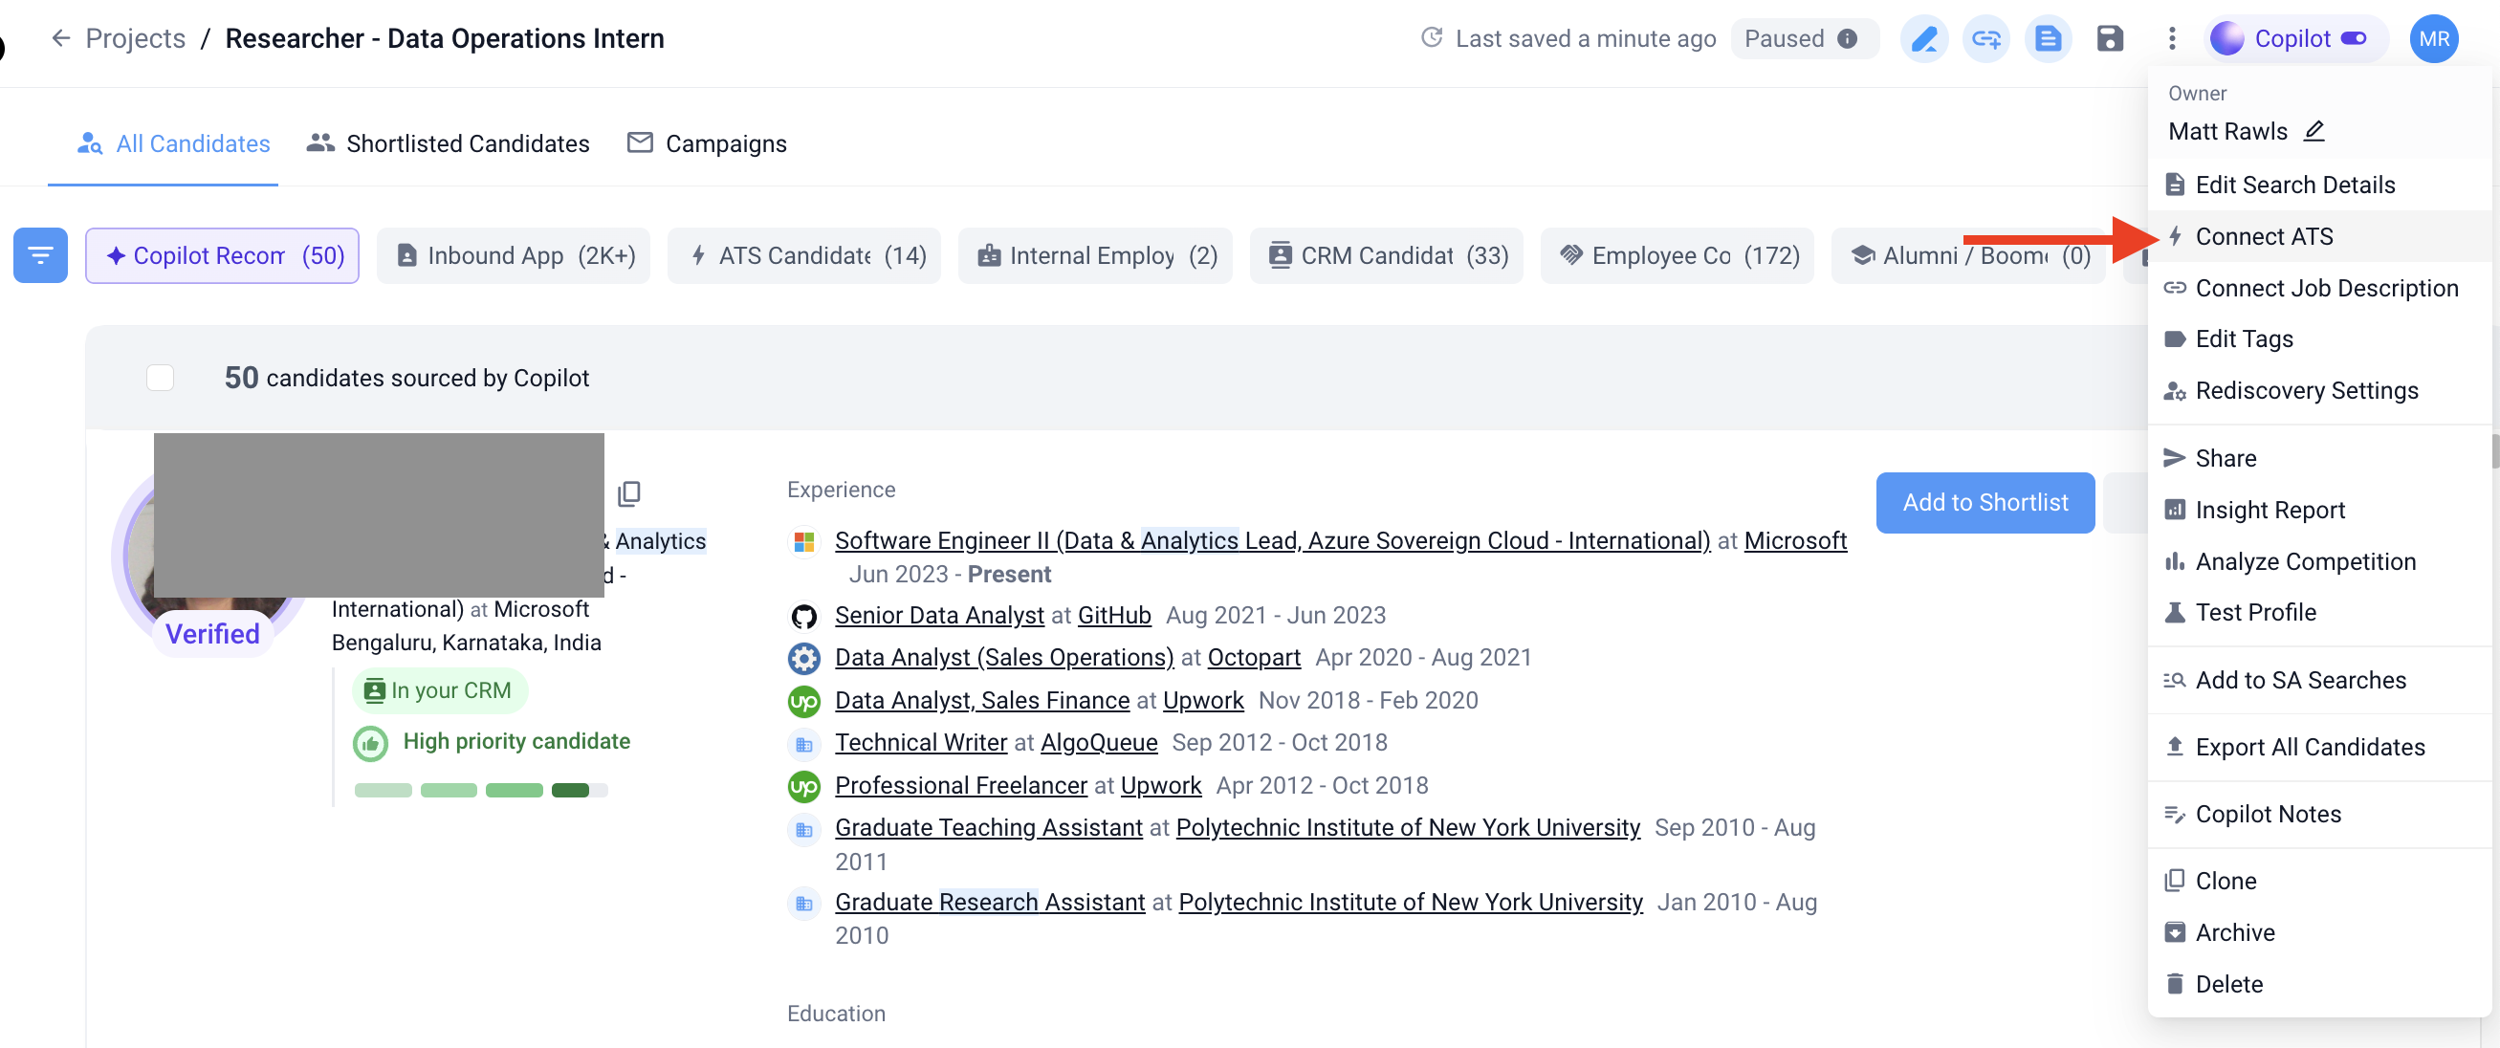Open the document notes icon in top toolbar

point(2047,39)
